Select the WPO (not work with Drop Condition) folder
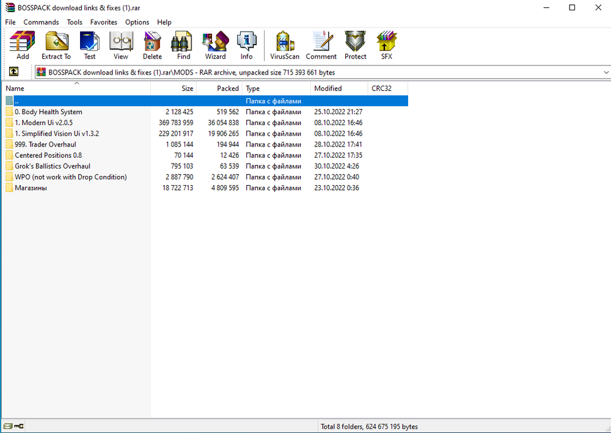This screenshot has width=611, height=433. click(x=70, y=177)
